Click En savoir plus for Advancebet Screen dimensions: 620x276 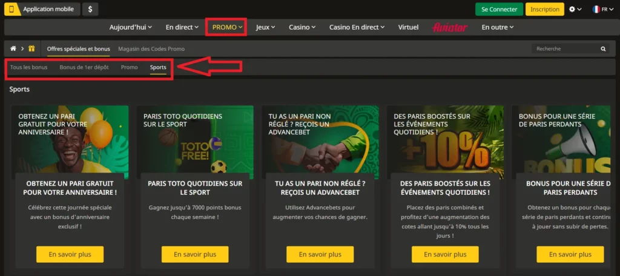[x=320, y=254]
